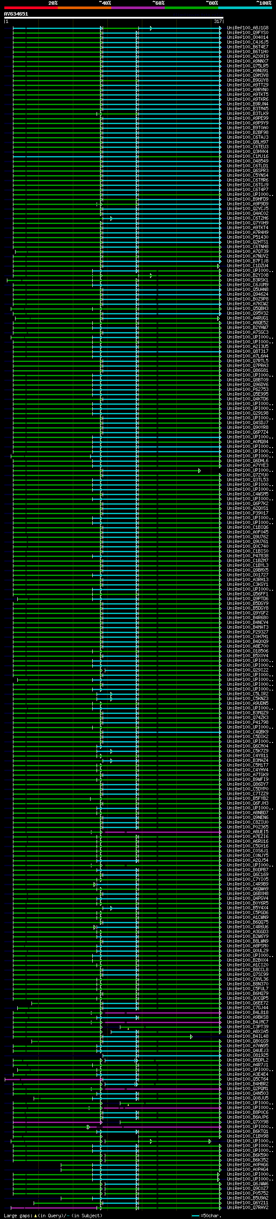Select the UniRef100_Q6SPR3 label

[248, 170]
